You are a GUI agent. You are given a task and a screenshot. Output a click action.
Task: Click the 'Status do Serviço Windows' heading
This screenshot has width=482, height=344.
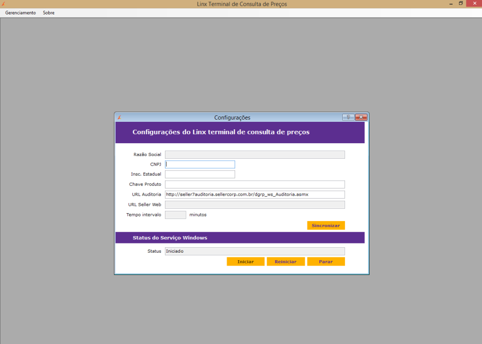170,238
